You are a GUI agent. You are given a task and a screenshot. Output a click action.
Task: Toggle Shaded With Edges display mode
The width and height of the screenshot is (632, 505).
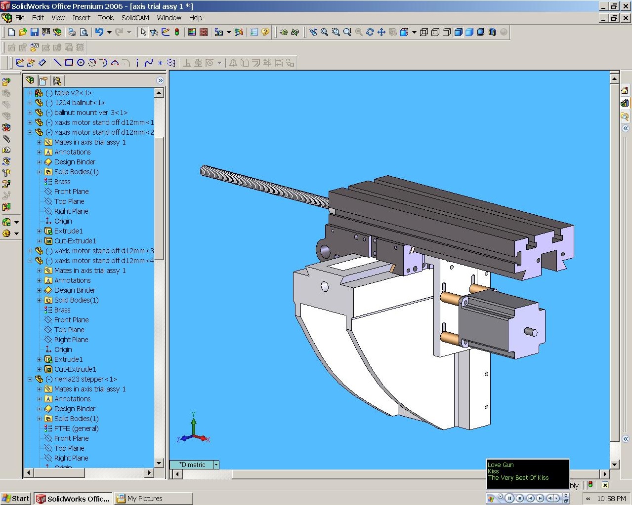point(458,32)
